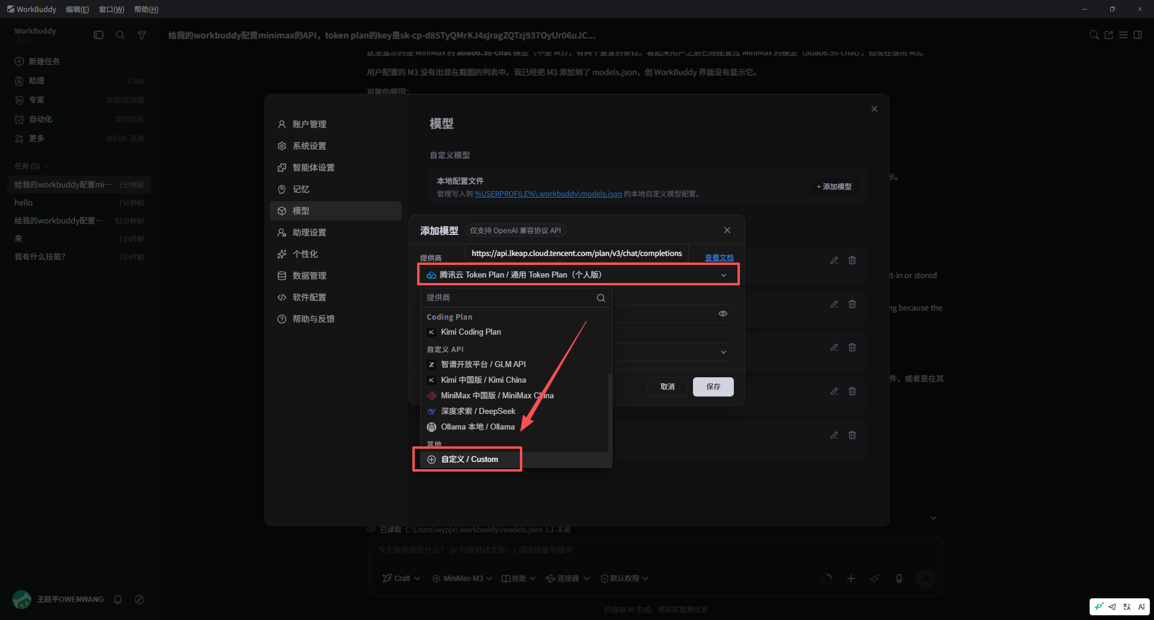Open 助理 in the sidebar
This screenshot has height=620, width=1154.
tap(79, 81)
